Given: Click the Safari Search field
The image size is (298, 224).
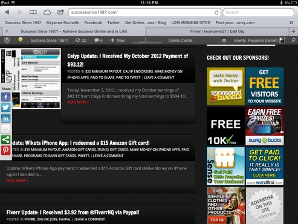Looking at the screenshot, I should click(259, 12).
